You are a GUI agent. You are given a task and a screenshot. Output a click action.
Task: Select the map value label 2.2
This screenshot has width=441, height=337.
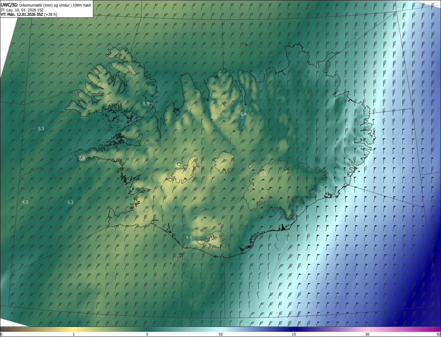(x=214, y=117)
